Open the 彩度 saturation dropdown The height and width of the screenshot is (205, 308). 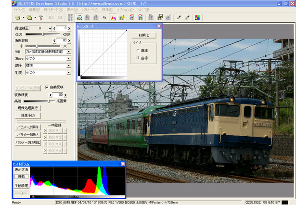69,72
